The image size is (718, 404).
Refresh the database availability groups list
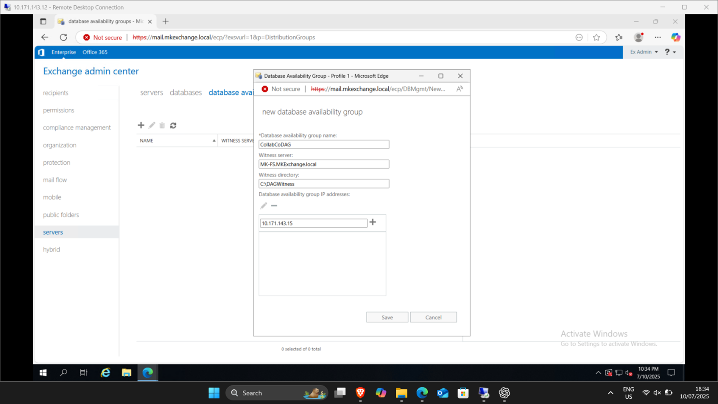[x=173, y=125]
